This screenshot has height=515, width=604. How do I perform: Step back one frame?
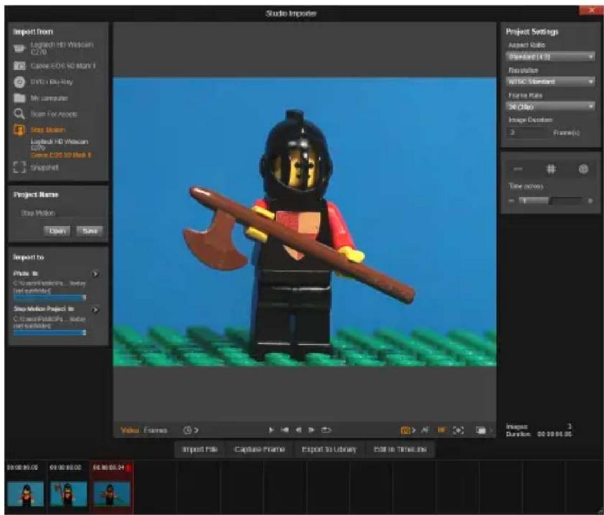tap(298, 430)
